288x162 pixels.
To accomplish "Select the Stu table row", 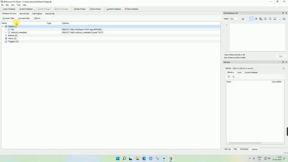I will (x=111, y=29).
